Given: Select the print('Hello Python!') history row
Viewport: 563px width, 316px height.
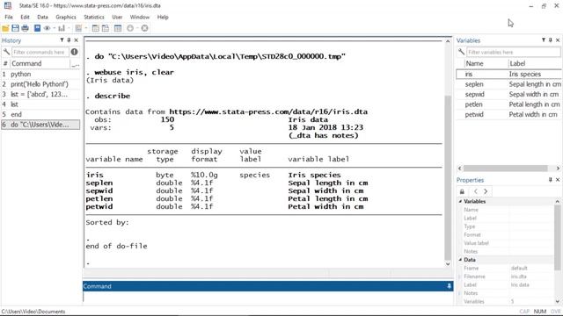Looking at the screenshot, I should (40, 84).
